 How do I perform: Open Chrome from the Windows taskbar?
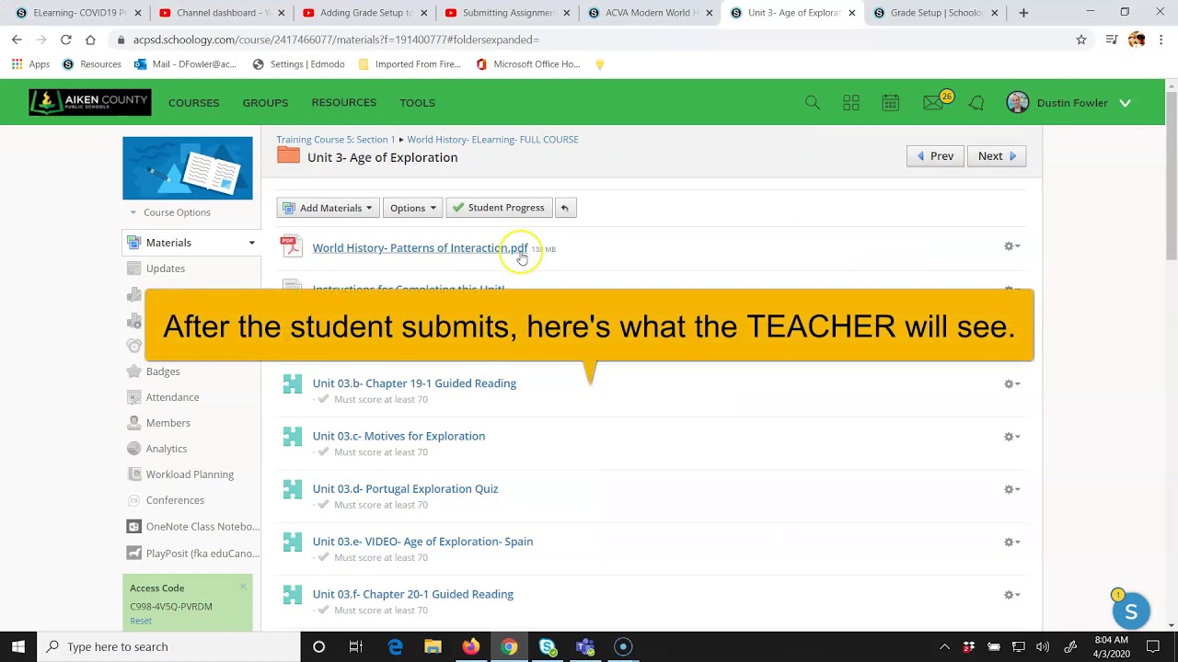pyautogui.click(x=509, y=646)
